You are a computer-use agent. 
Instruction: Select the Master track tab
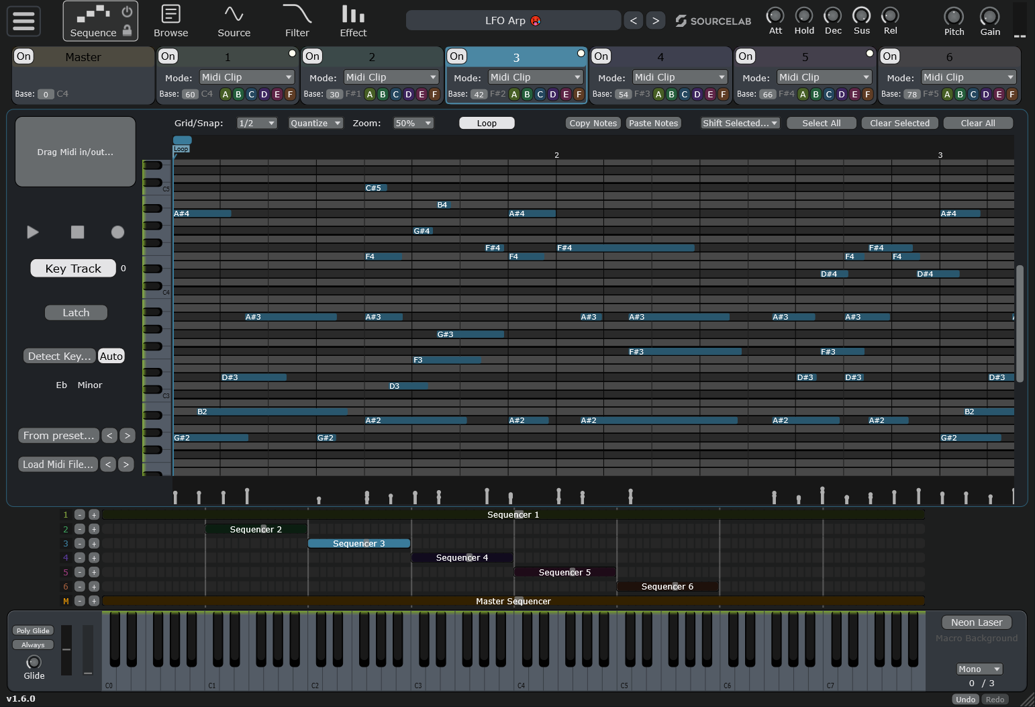point(82,56)
